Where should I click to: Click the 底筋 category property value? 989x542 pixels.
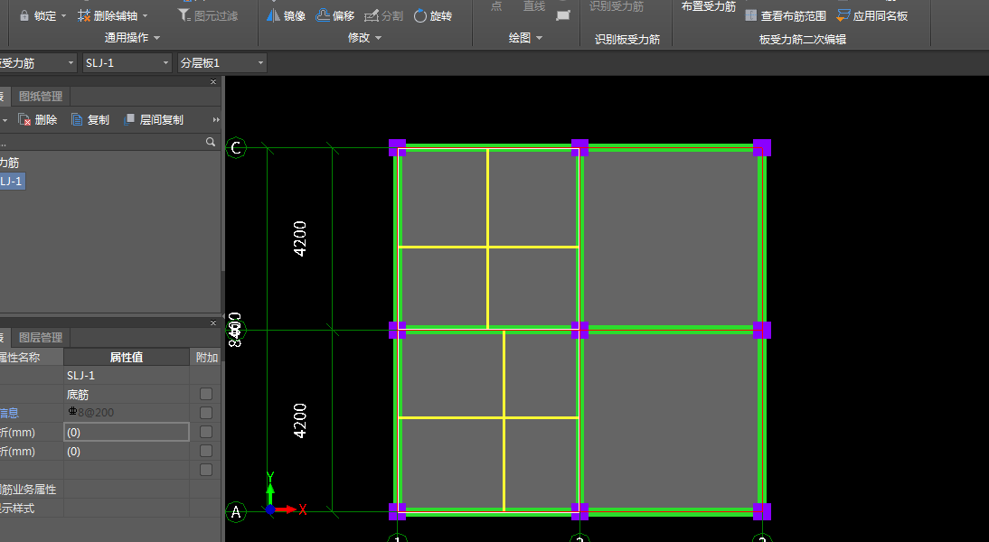coord(127,395)
